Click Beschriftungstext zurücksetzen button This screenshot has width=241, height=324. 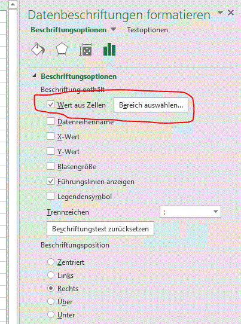100,229
